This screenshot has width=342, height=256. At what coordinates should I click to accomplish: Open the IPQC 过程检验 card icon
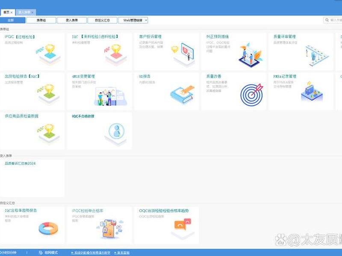[x=48, y=54]
